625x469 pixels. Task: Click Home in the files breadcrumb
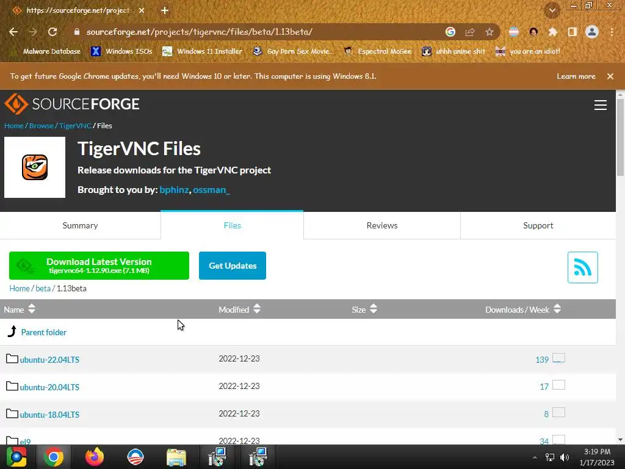[x=20, y=288]
